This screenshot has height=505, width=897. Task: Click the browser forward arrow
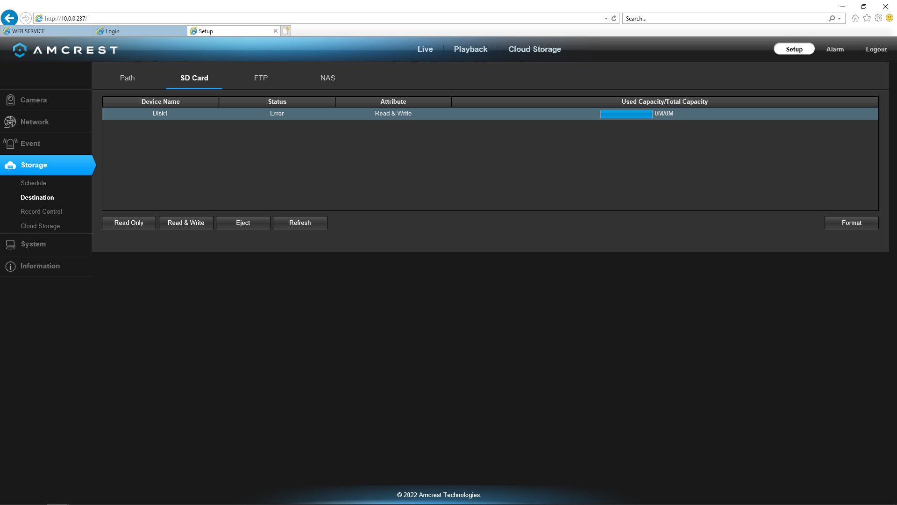26,18
